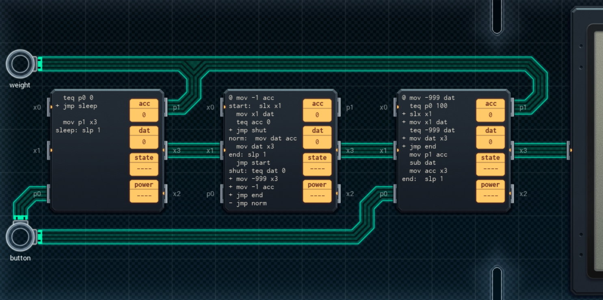Select the p1 pin on the right microcontroller
The image size is (603, 300).
coord(512,107)
